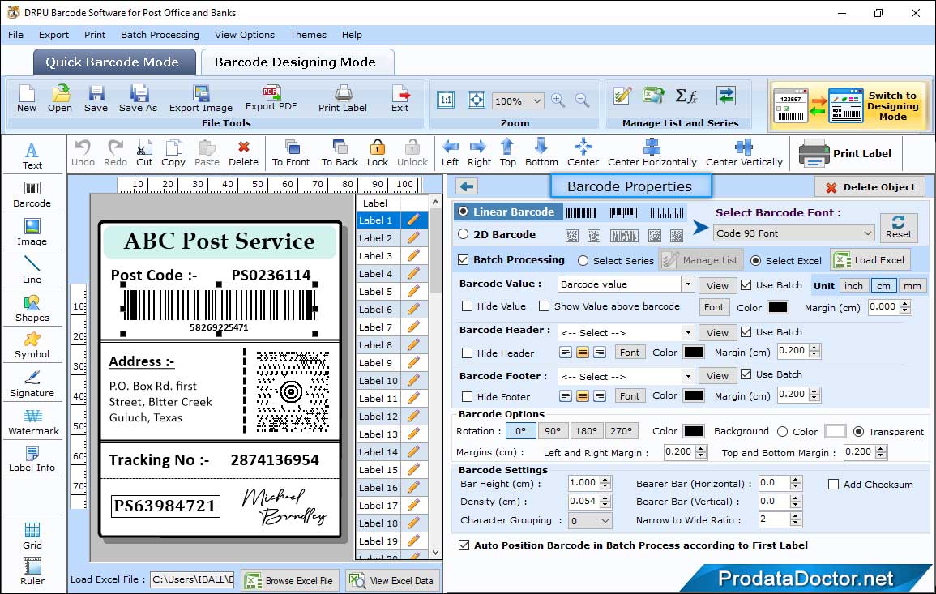The width and height of the screenshot is (936, 594).
Task: Select the Text tool in sidebar
Action: 32,156
